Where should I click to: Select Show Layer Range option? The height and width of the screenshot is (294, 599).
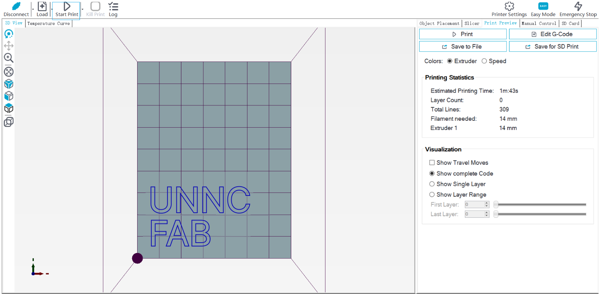432,194
